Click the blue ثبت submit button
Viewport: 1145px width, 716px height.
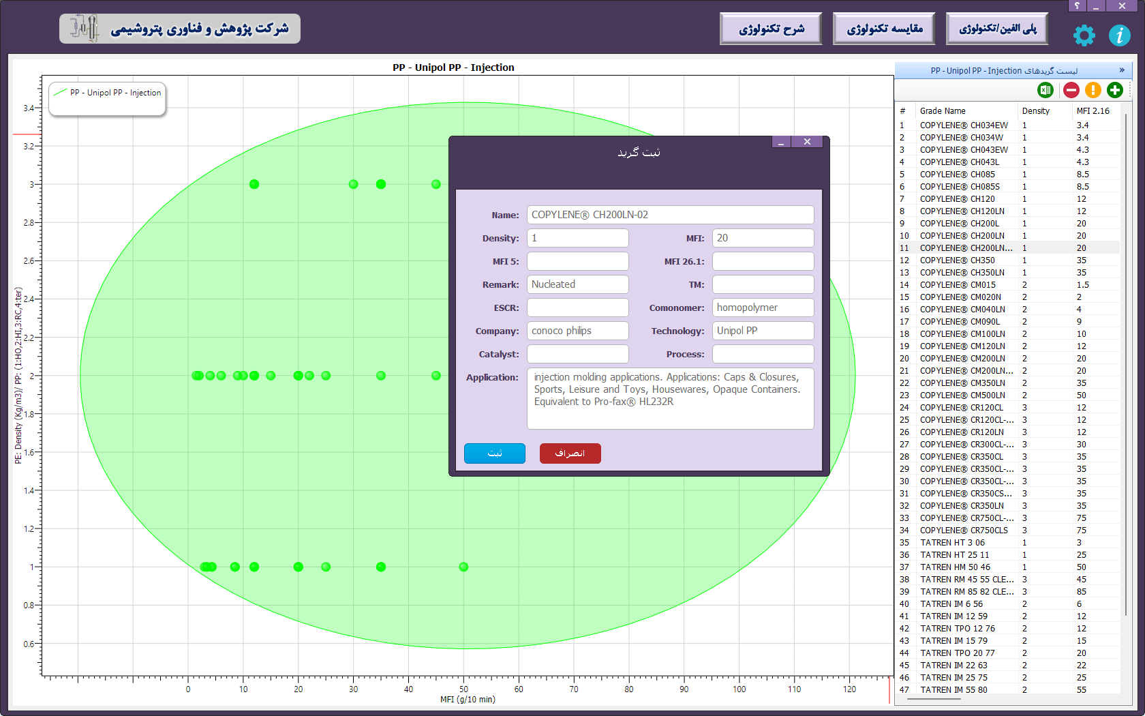pos(495,453)
